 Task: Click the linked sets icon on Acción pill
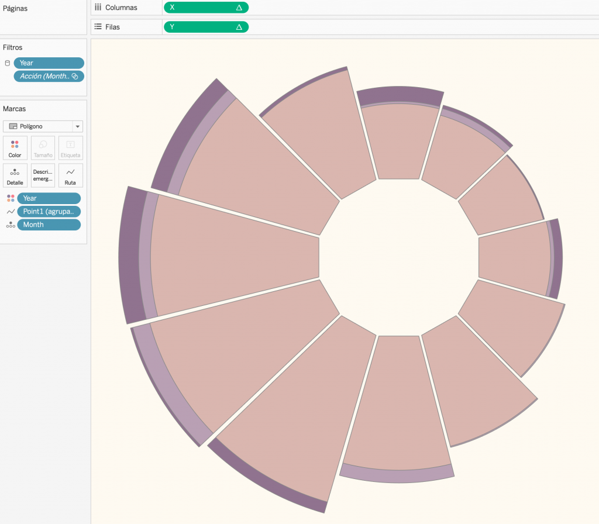75,76
